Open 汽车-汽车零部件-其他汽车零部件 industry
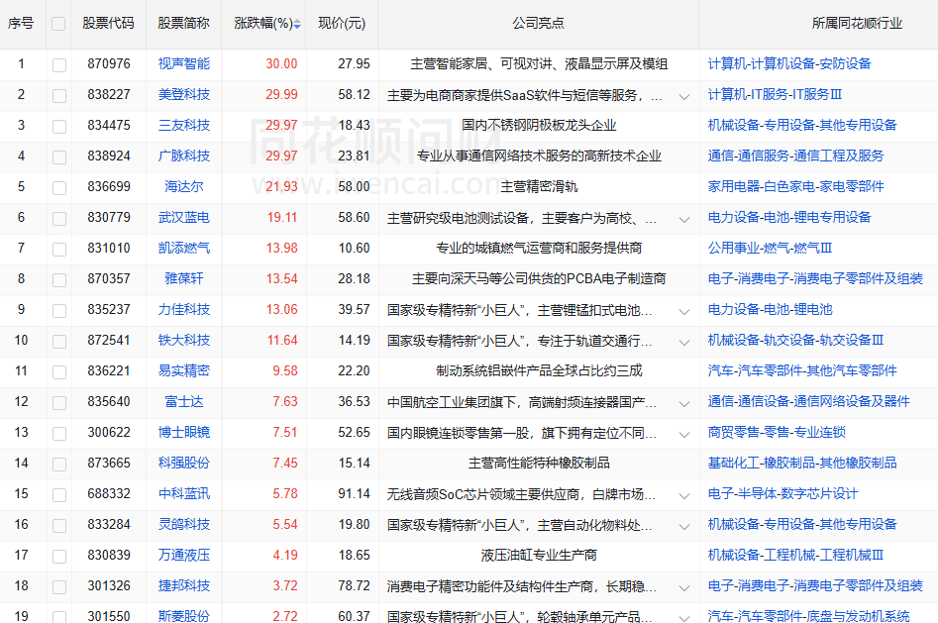 802,371
